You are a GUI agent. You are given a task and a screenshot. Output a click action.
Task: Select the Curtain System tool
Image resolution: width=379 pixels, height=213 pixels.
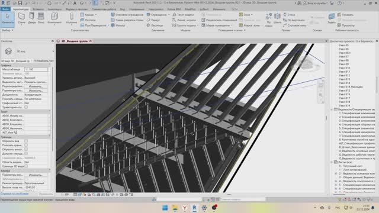click(x=127, y=15)
